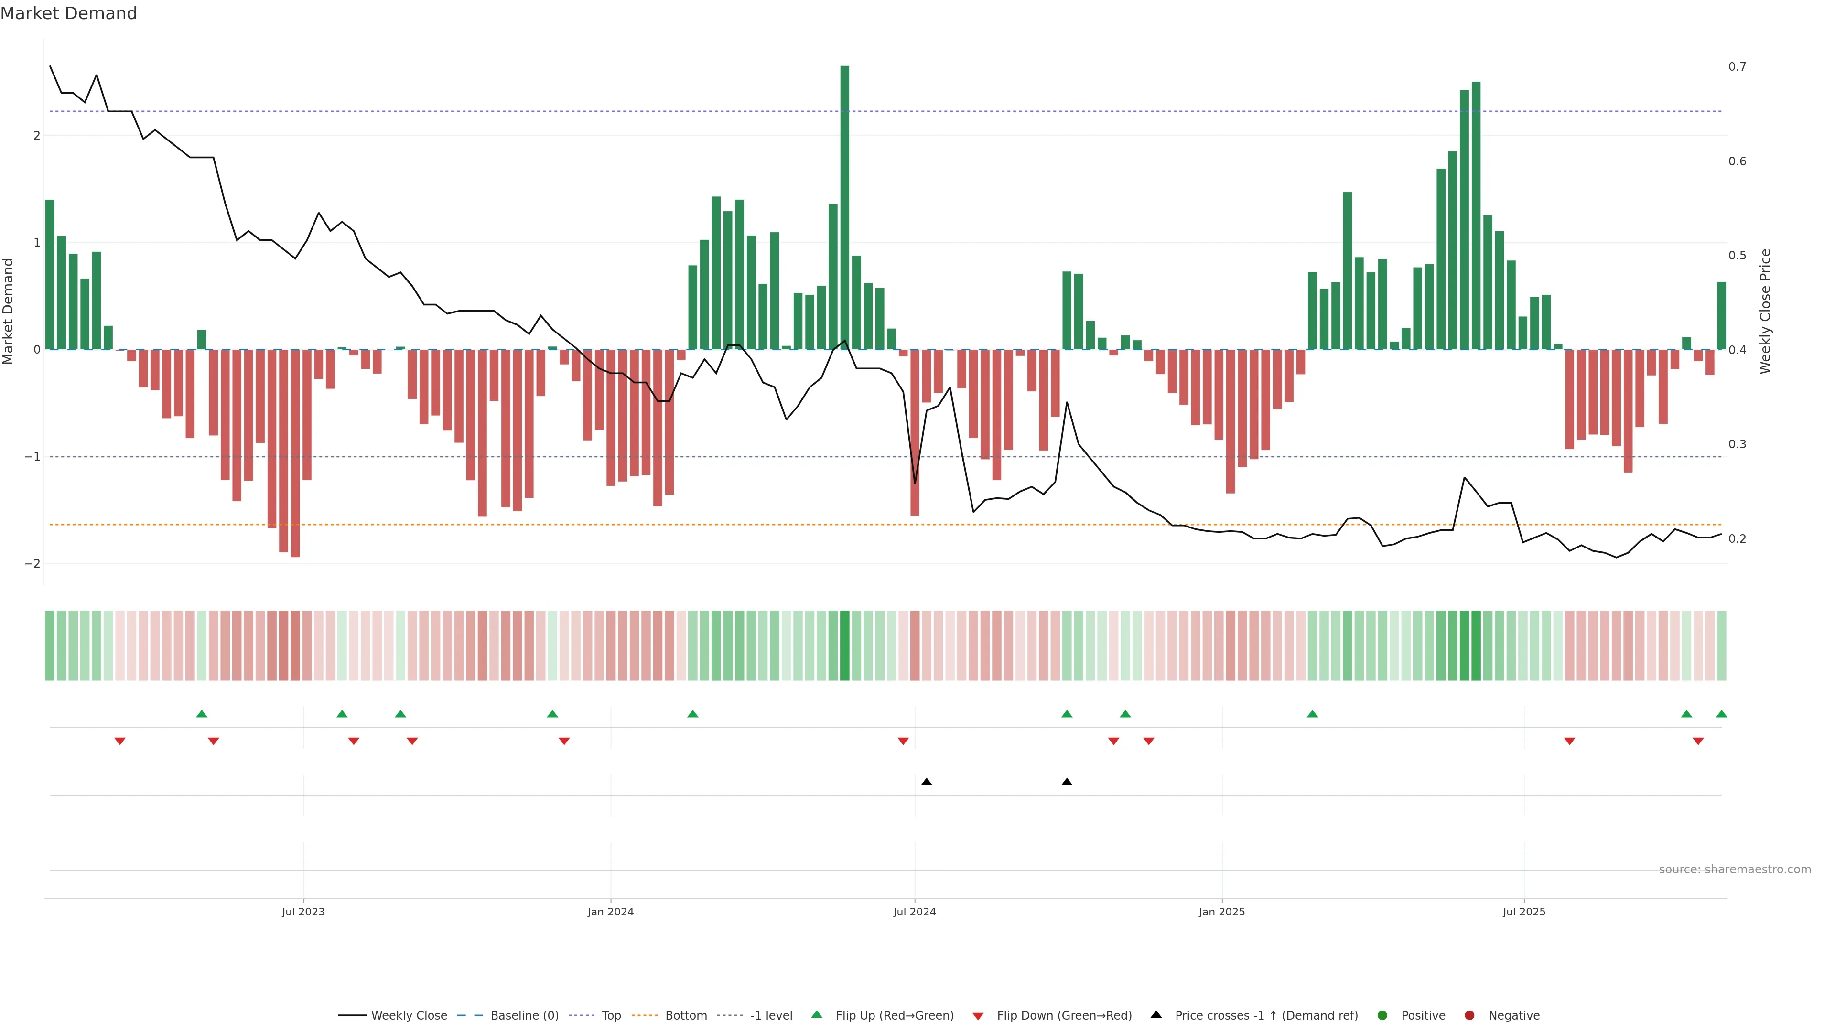This screenshot has height=1032, width=1835.
Task: Click Flip Up green triangle legend icon
Action: [817, 1014]
